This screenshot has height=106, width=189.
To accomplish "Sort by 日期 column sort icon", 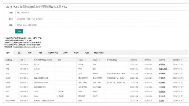I will 25,60.
